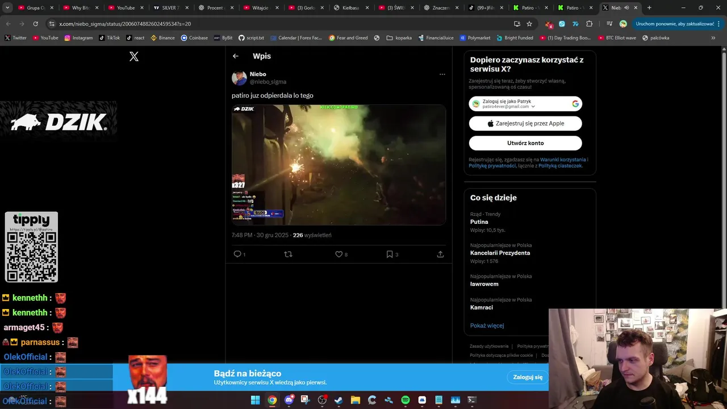Click the Zasady użytkowania footer link

pyautogui.click(x=489, y=346)
